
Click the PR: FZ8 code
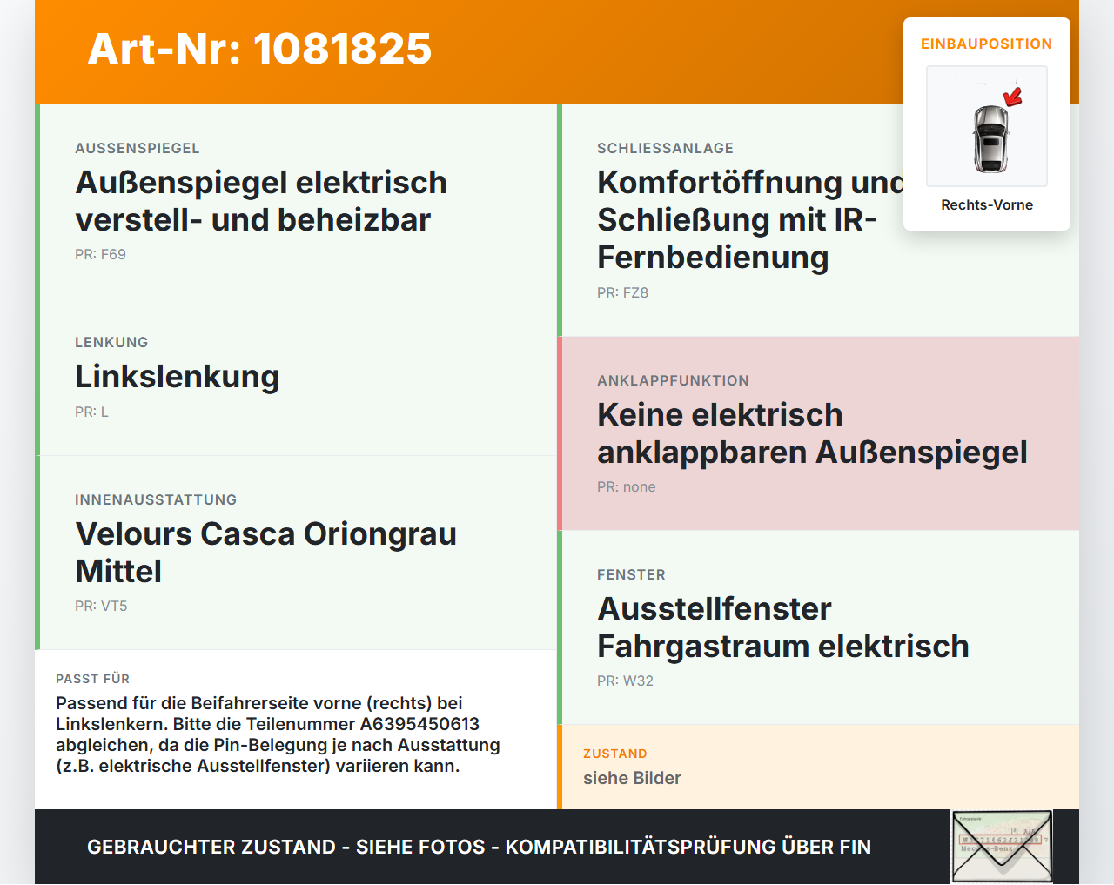click(622, 292)
